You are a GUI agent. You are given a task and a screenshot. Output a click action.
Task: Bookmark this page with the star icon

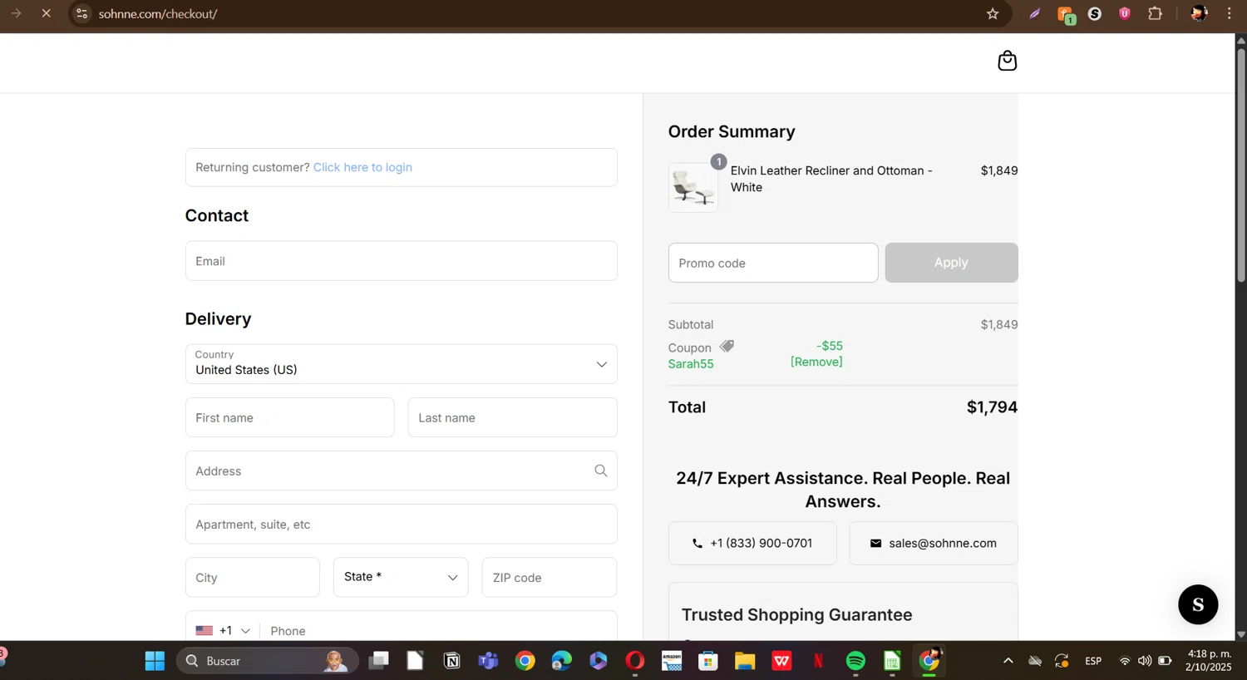pyautogui.click(x=993, y=13)
